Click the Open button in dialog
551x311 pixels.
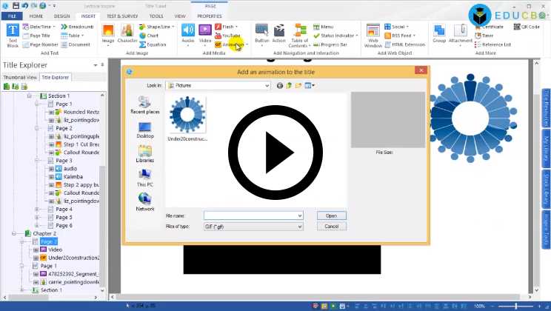[x=331, y=215]
